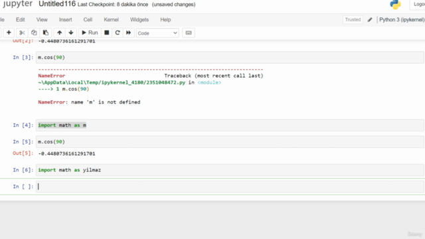The image size is (425, 239).
Task: Open the Widgets menu
Action: point(139,19)
